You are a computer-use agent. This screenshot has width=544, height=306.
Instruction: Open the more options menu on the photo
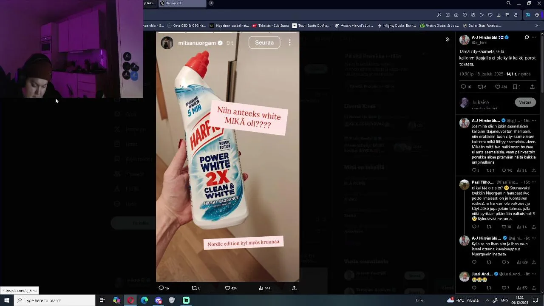click(290, 42)
